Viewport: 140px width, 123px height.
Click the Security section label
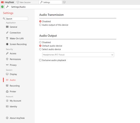tap(9, 49)
